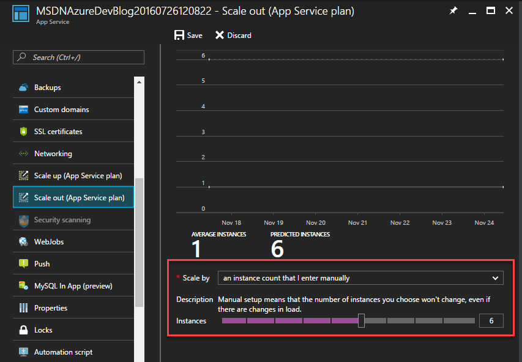Save the scale out settings
522x362 pixels.
coord(188,36)
